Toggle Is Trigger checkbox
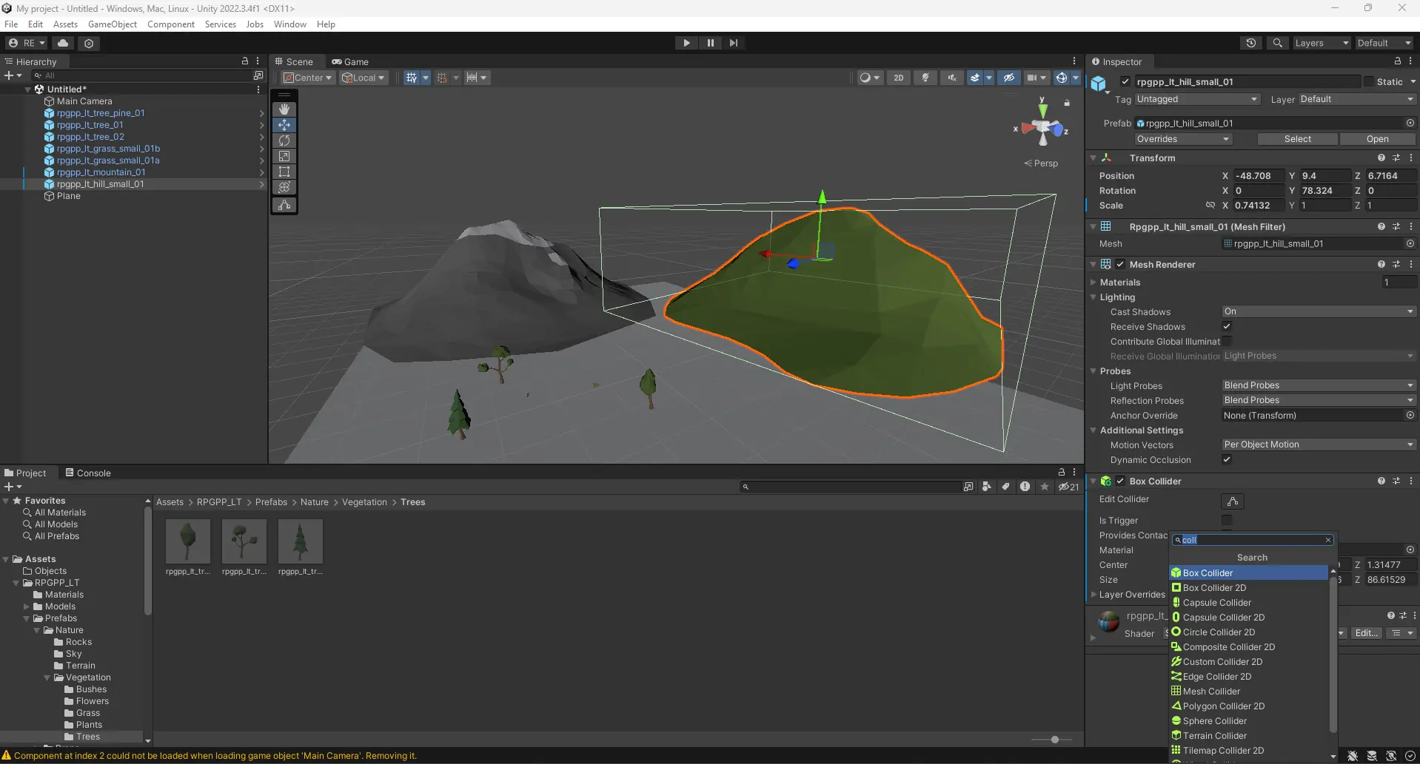1420x764 pixels. pos(1227,520)
